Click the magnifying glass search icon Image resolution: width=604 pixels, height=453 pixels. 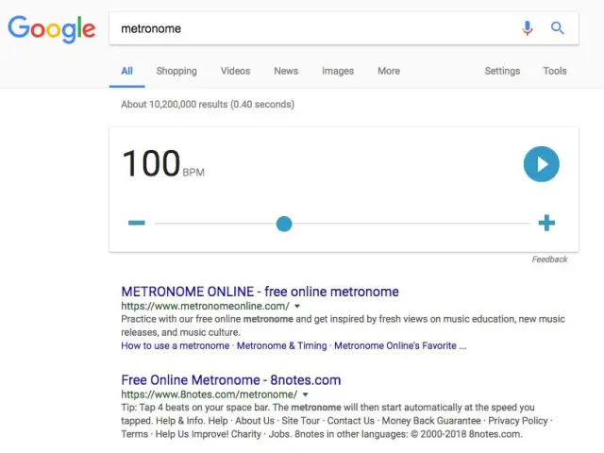(557, 28)
